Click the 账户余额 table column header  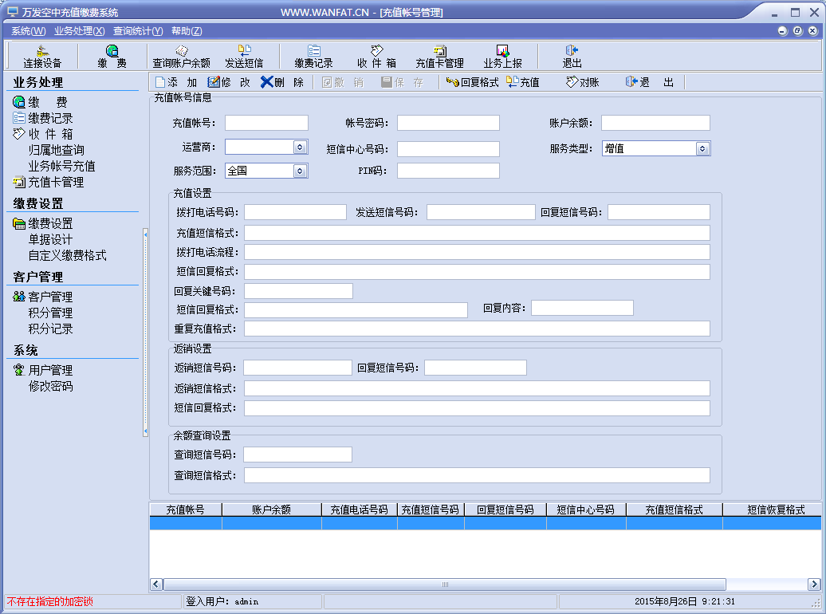click(x=272, y=510)
